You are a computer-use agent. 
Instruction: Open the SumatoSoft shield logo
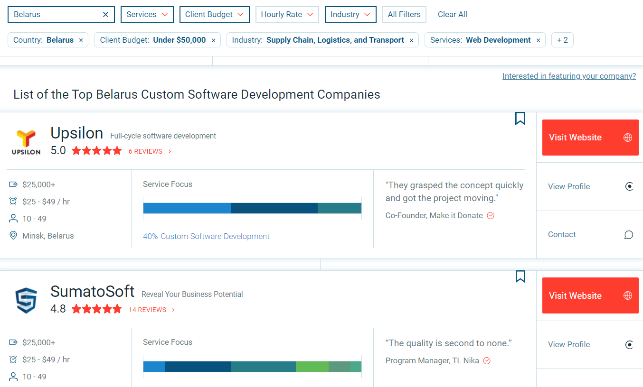(26, 300)
